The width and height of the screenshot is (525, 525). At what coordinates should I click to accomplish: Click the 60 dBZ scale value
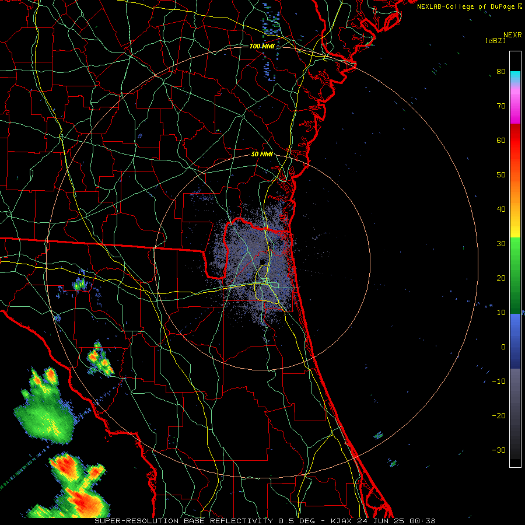point(501,140)
